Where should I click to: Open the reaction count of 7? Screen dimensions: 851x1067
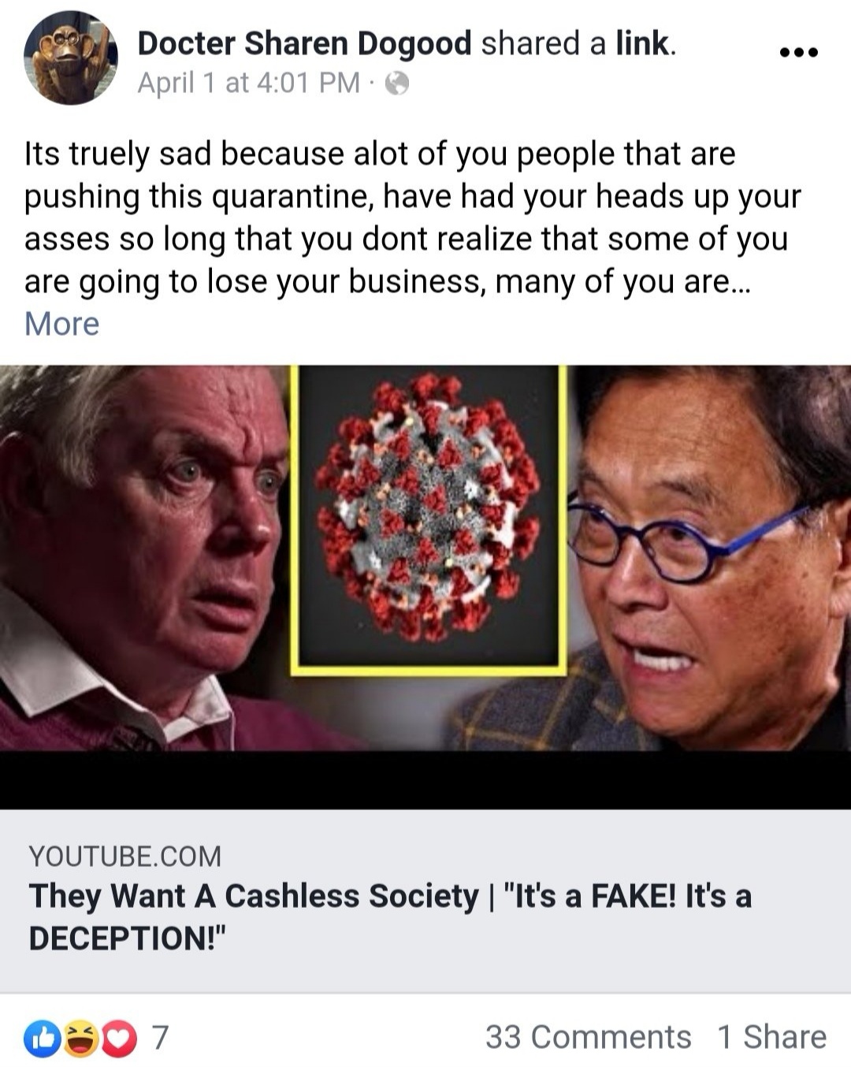(x=160, y=1038)
